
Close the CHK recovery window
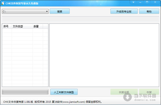click(155, 2)
